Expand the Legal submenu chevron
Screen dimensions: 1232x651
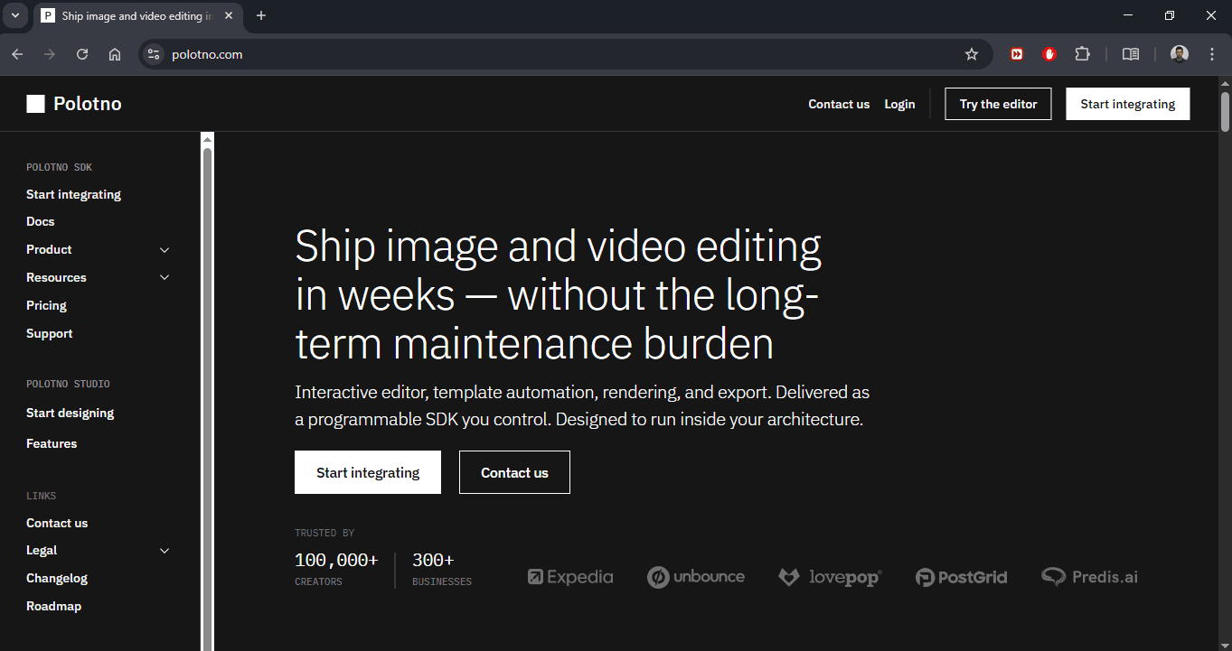[x=165, y=551]
